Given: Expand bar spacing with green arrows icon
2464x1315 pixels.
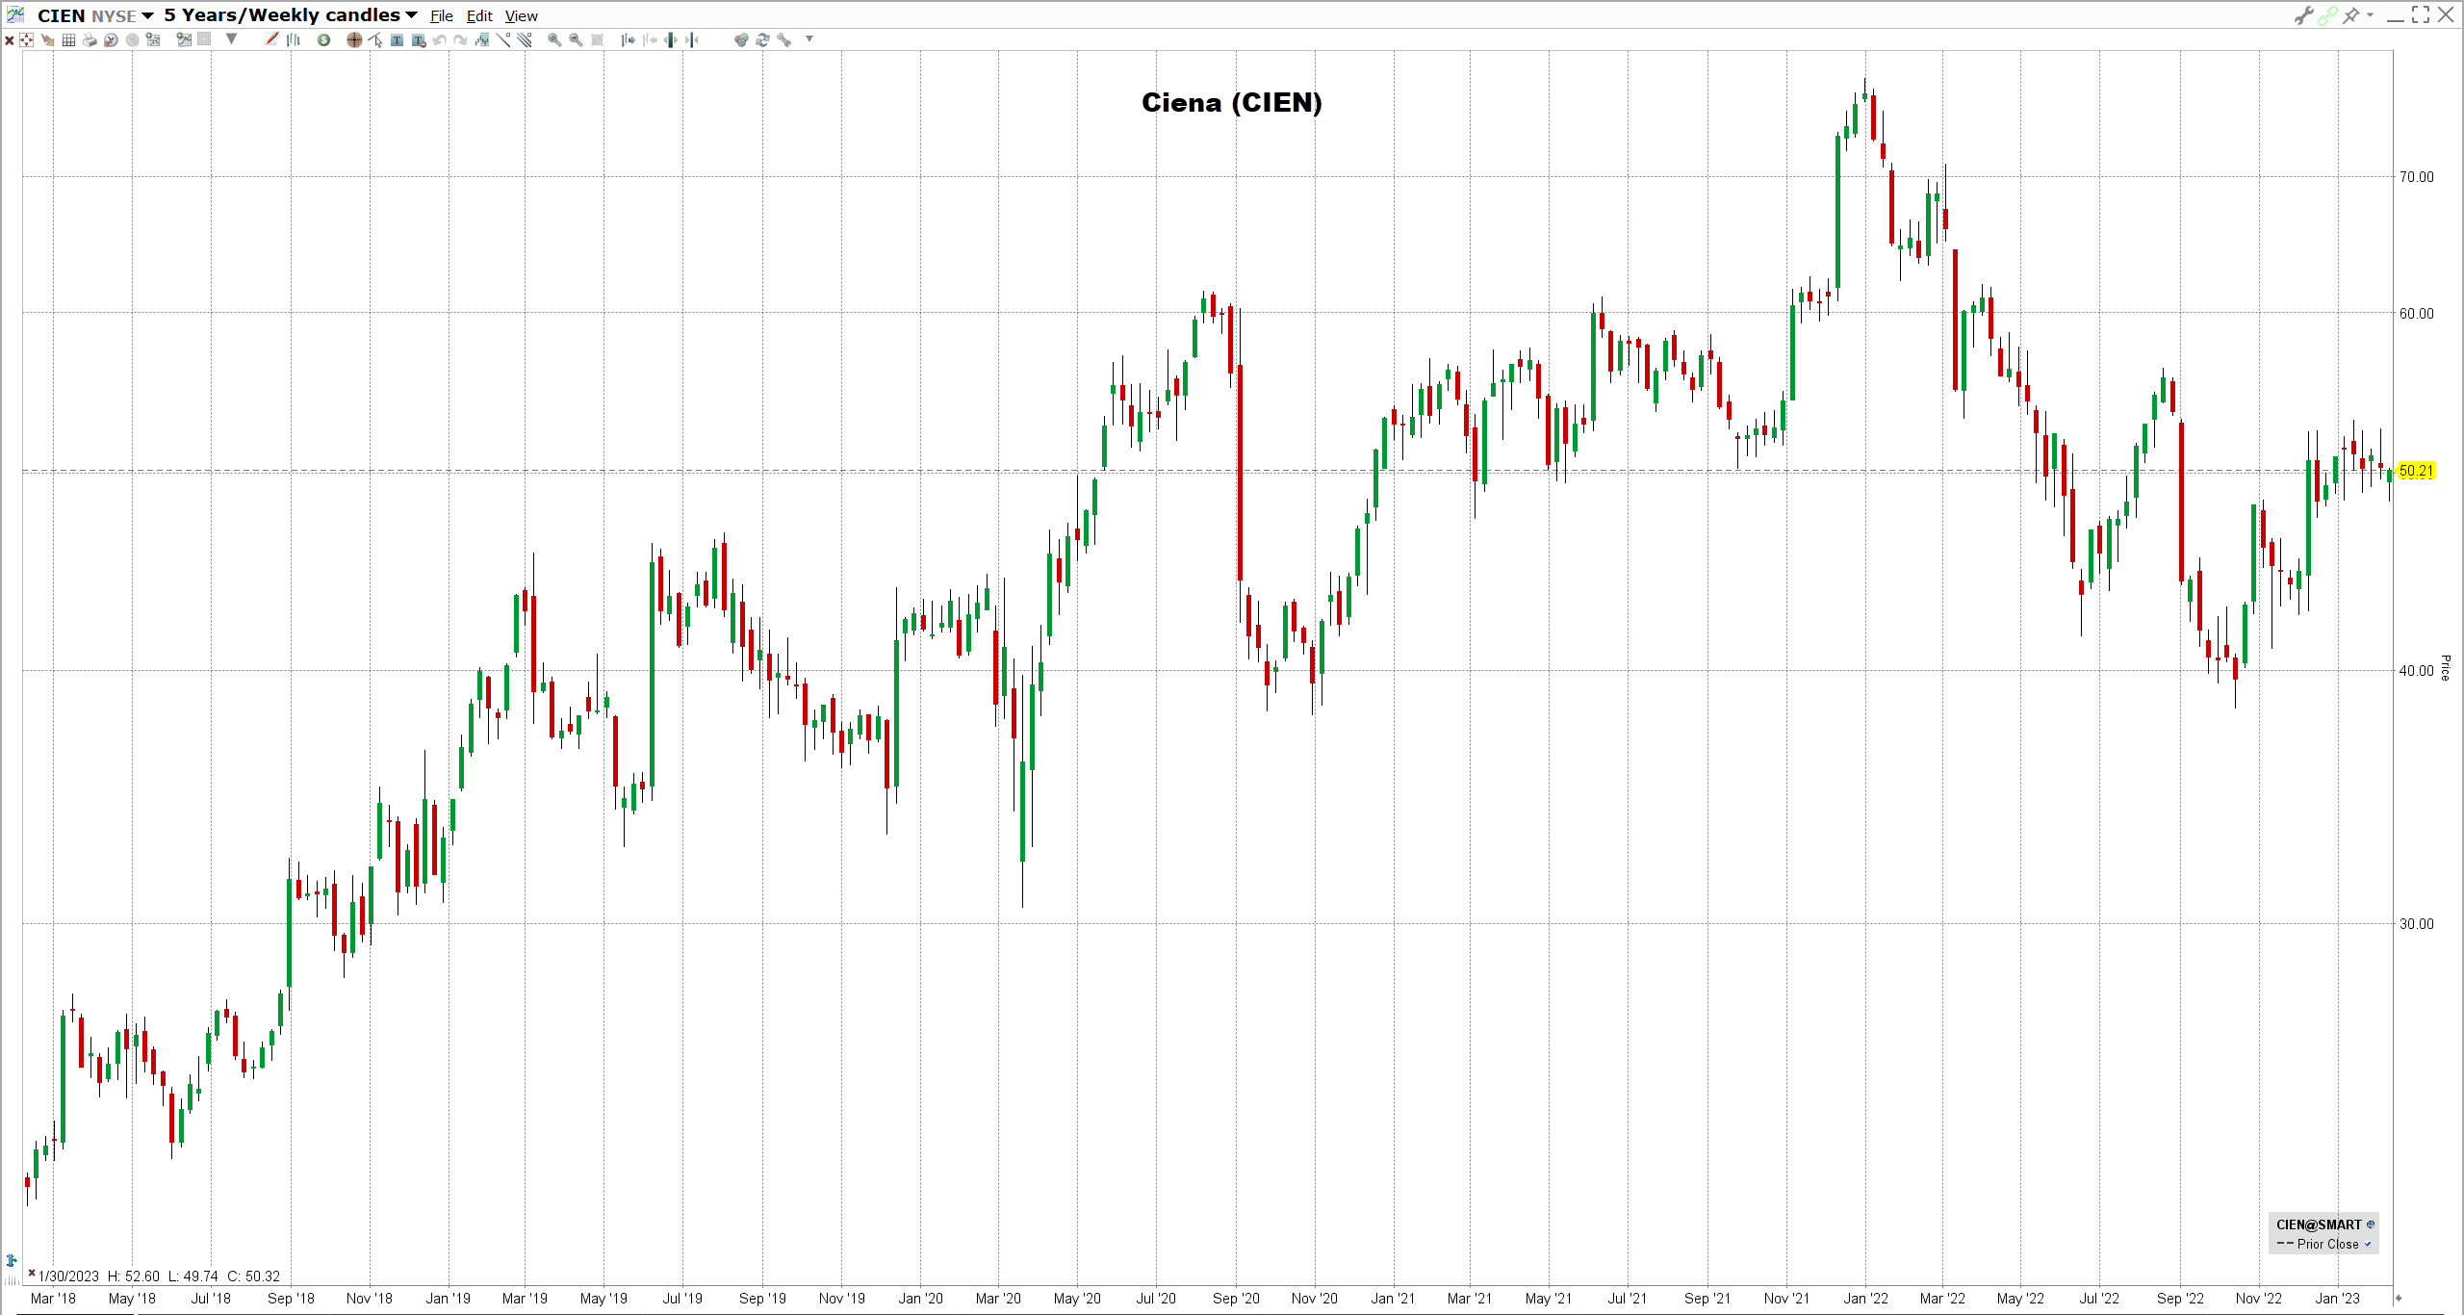Looking at the screenshot, I should click(671, 39).
